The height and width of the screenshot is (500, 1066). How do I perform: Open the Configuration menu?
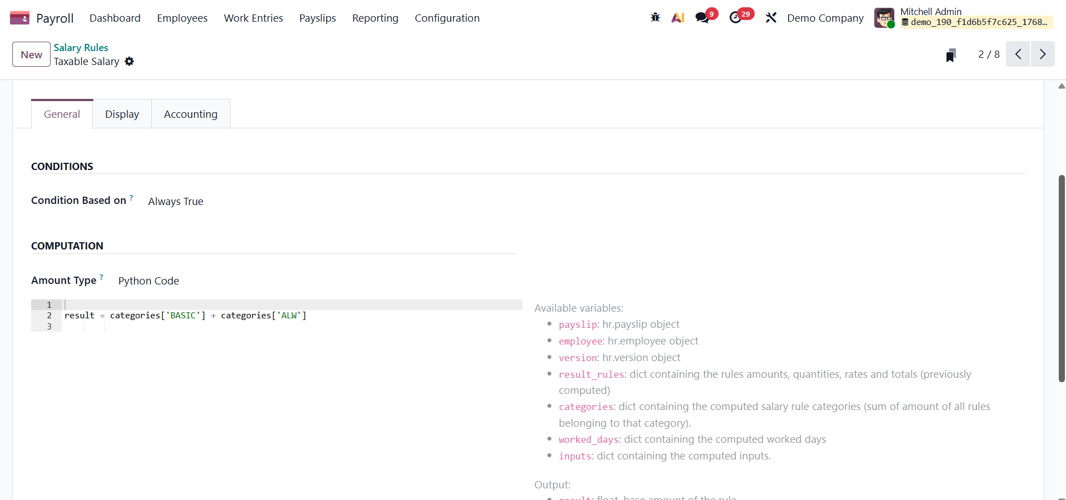[x=447, y=18]
